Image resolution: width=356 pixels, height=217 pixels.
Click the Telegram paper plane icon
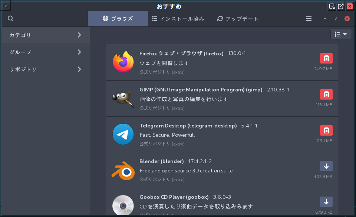click(x=123, y=134)
